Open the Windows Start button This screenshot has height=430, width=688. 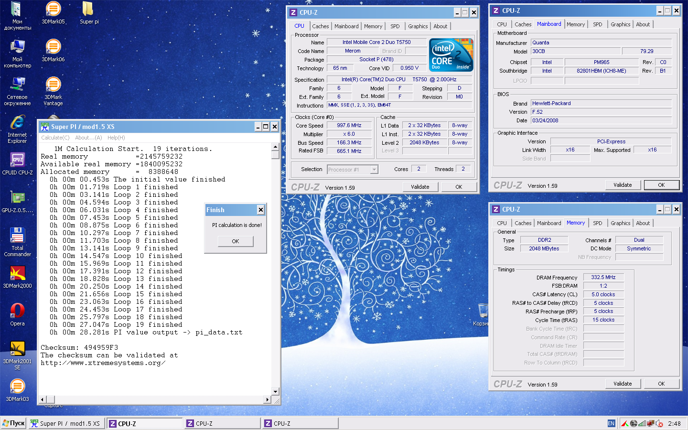click(x=13, y=423)
